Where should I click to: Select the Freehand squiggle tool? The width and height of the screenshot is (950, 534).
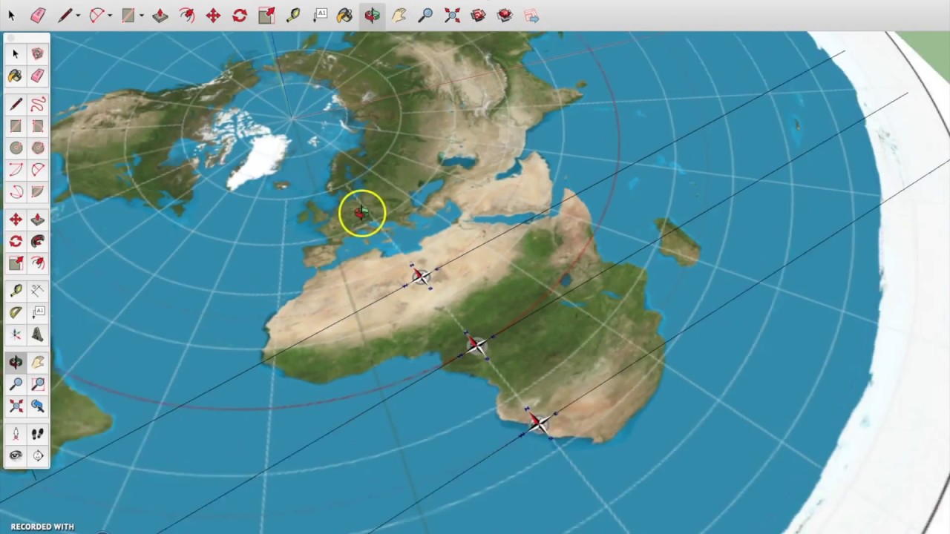coord(38,105)
